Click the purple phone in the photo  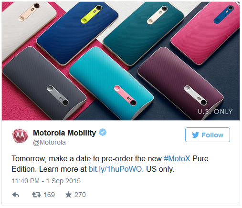pos(180,83)
